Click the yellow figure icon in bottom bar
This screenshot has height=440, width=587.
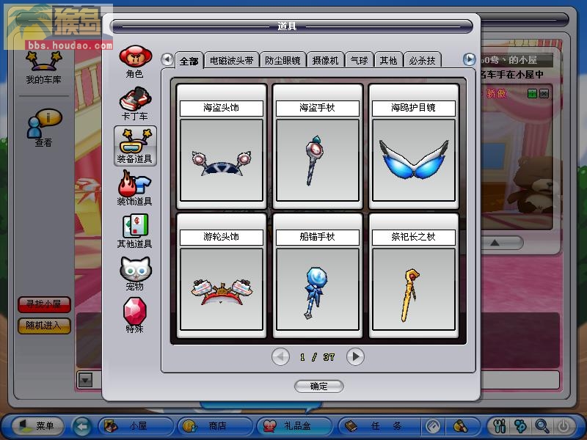tap(461, 426)
